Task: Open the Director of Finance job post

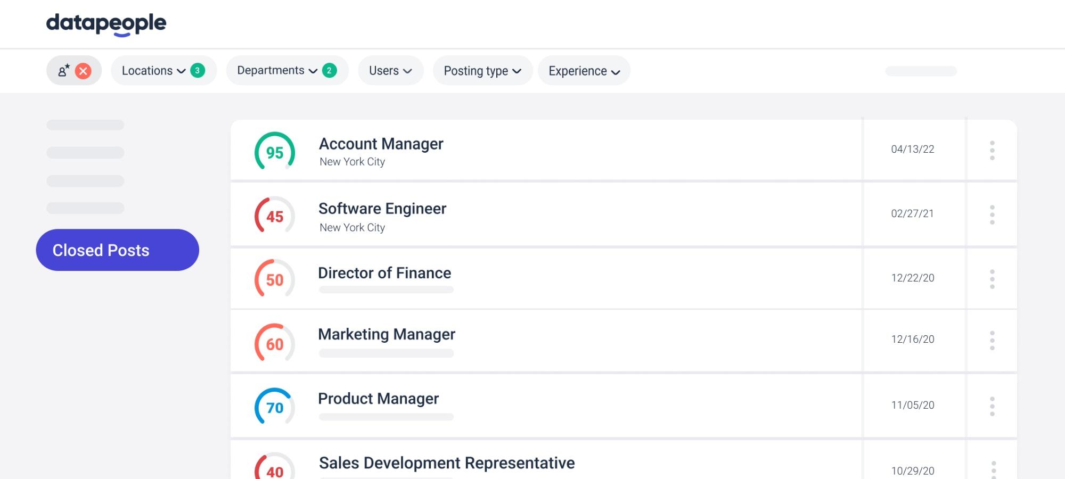Action: click(x=384, y=273)
